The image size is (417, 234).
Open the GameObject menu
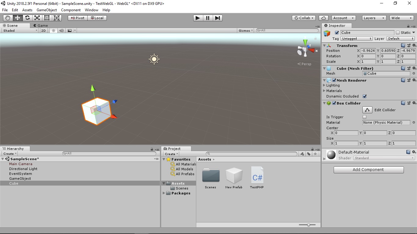47,10
